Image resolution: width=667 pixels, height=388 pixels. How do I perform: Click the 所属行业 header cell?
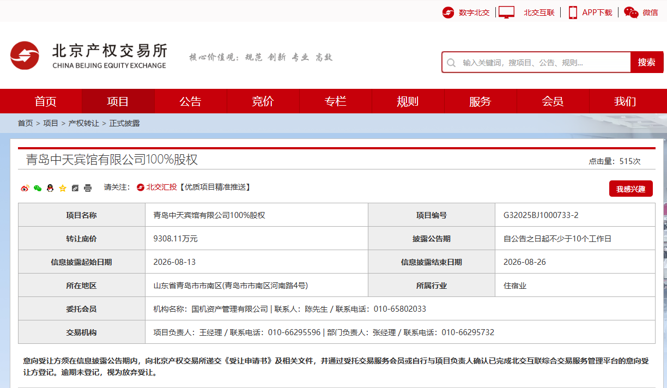pyautogui.click(x=432, y=286)
